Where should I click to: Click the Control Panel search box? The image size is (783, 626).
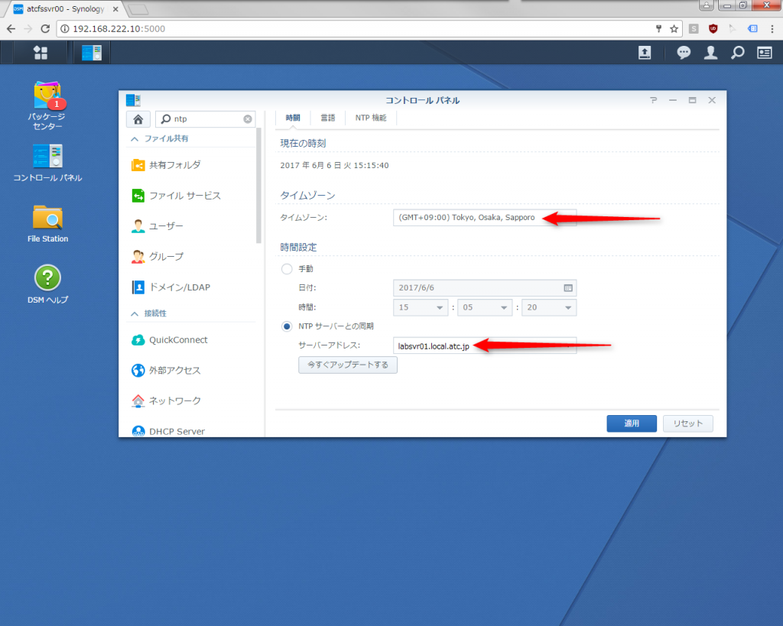[205, 118]
